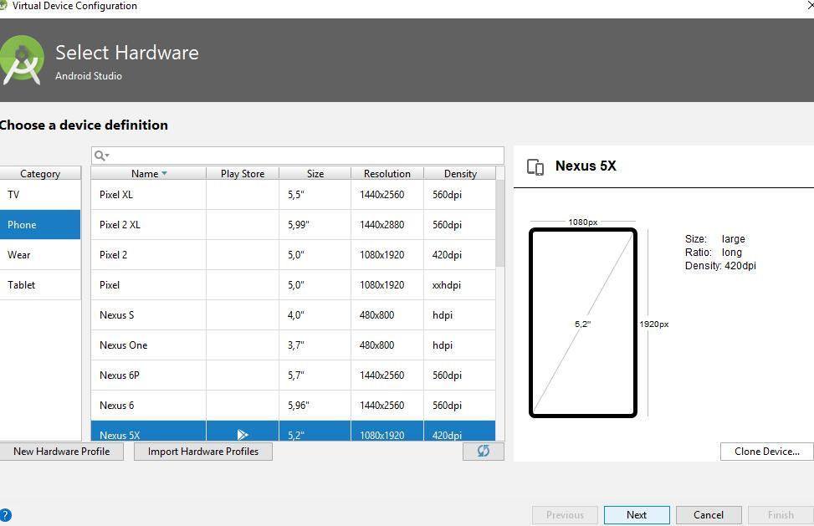Click the Nexus 5X device preview outline
This screenshot has width=814, height=526.
[583, 323]
